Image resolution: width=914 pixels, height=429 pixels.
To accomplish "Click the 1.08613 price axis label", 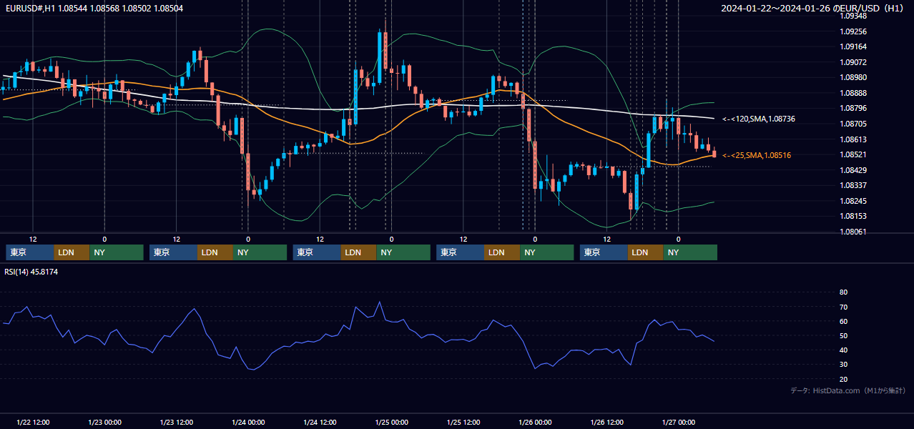I will (x=853, y=139).
